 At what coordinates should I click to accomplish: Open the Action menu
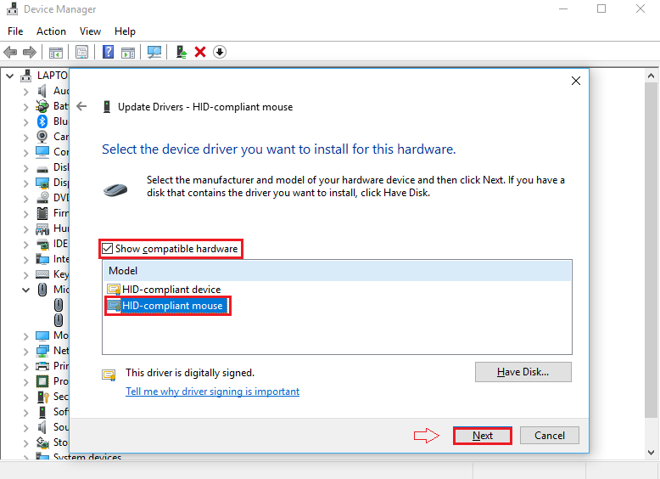point(51,31)
